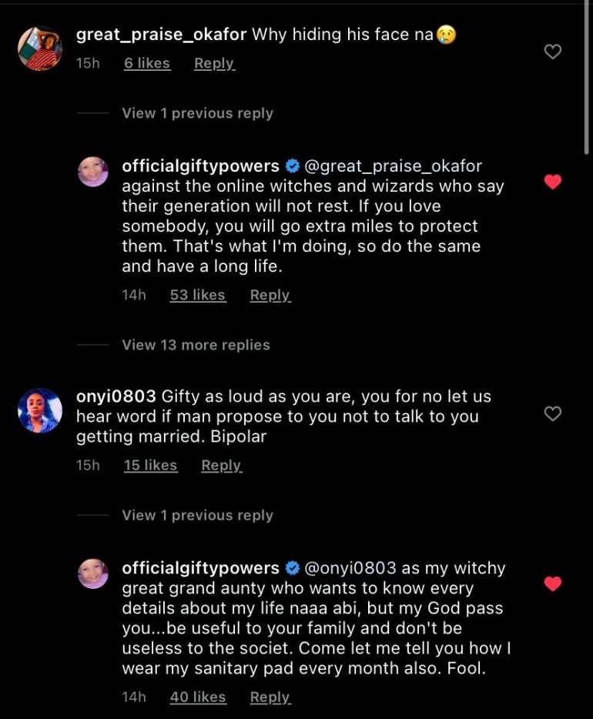This screenshot has height=719, width=593.
Task: Tap officialgiftypowers avatar on first reply
Action: click(x=94, y=172)
